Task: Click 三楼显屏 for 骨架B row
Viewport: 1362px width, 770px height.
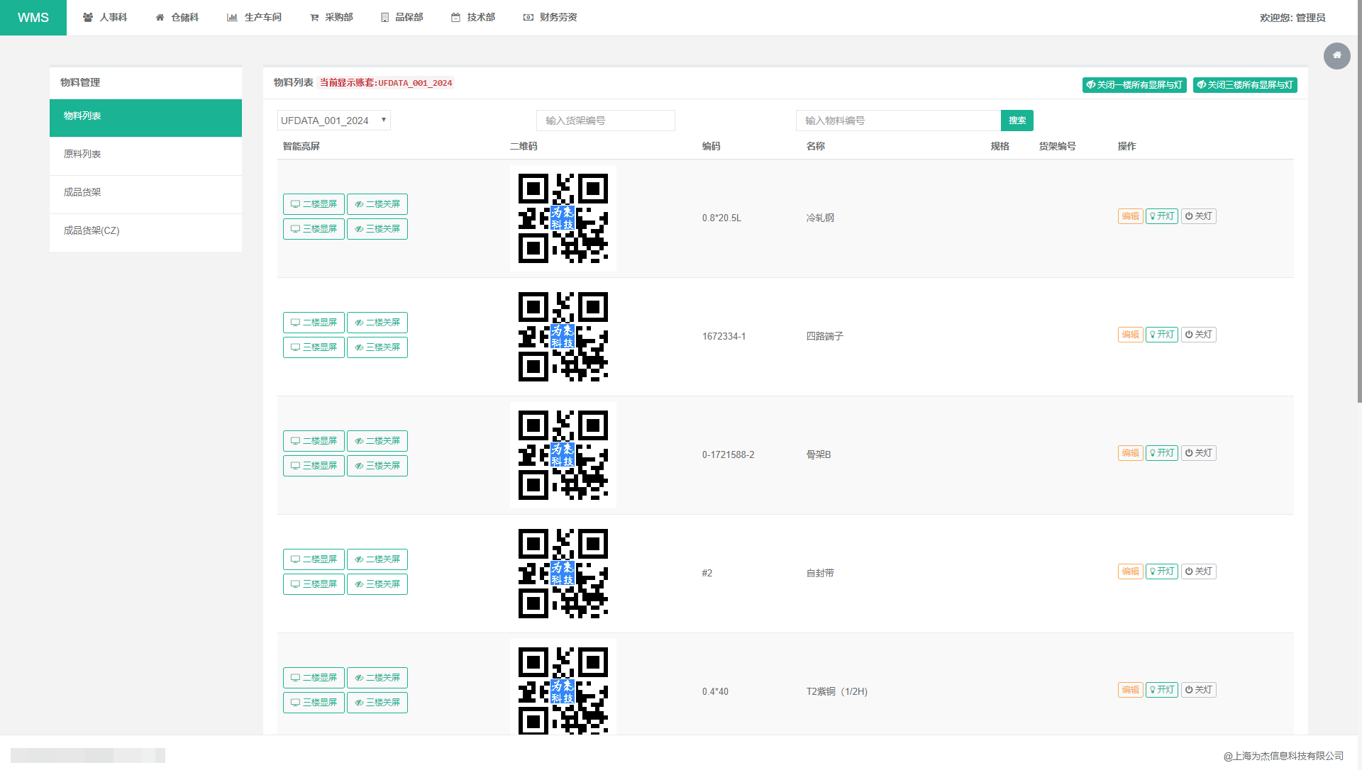Action: coord(314,466)
